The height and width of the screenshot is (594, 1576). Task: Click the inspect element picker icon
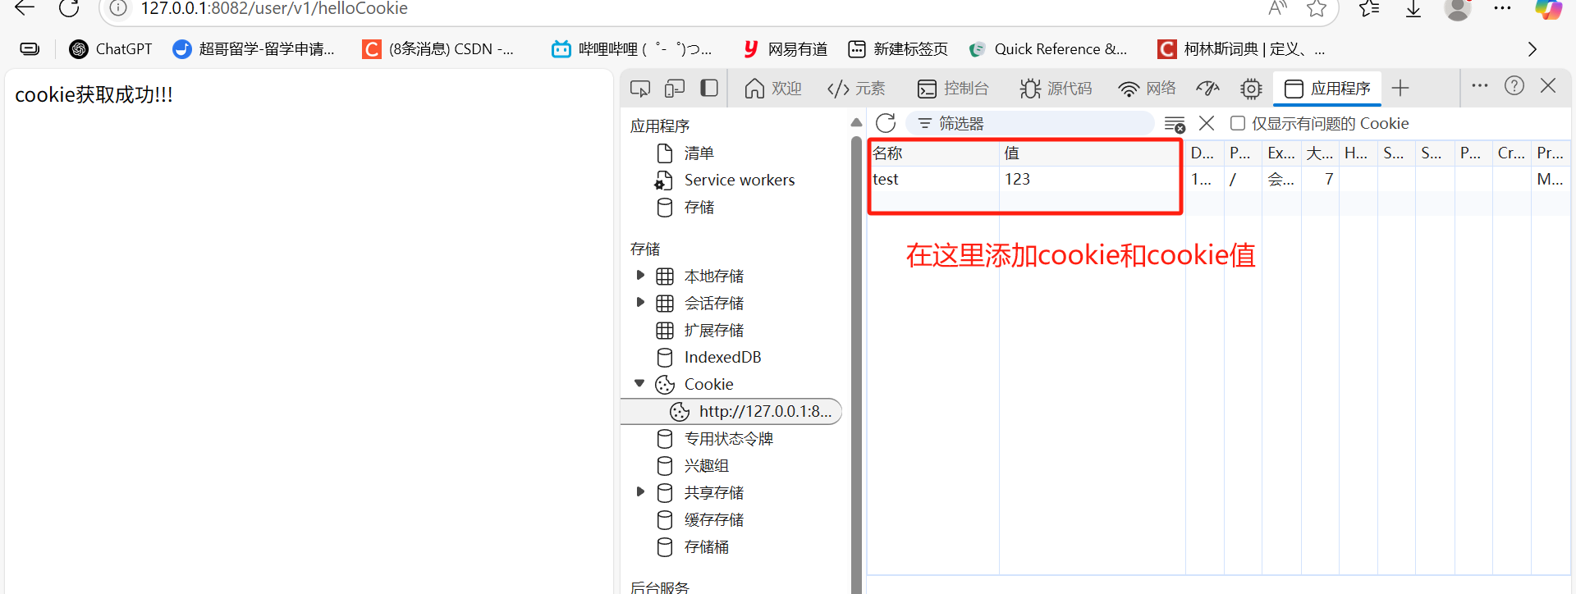(x=640, y=89)
